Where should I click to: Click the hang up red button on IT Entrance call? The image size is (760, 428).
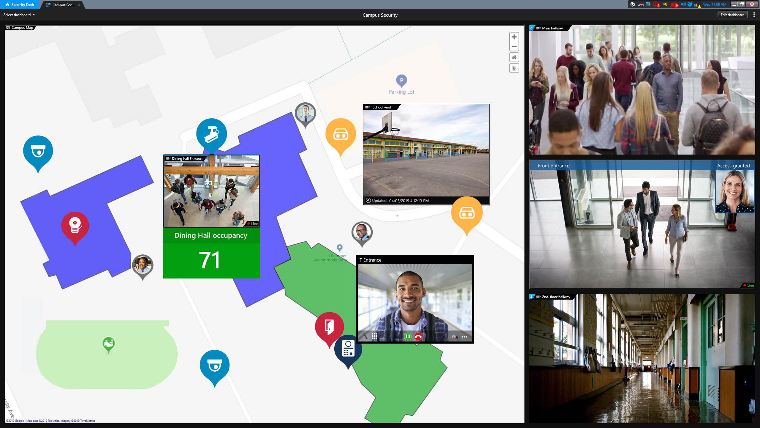[418, 336]
